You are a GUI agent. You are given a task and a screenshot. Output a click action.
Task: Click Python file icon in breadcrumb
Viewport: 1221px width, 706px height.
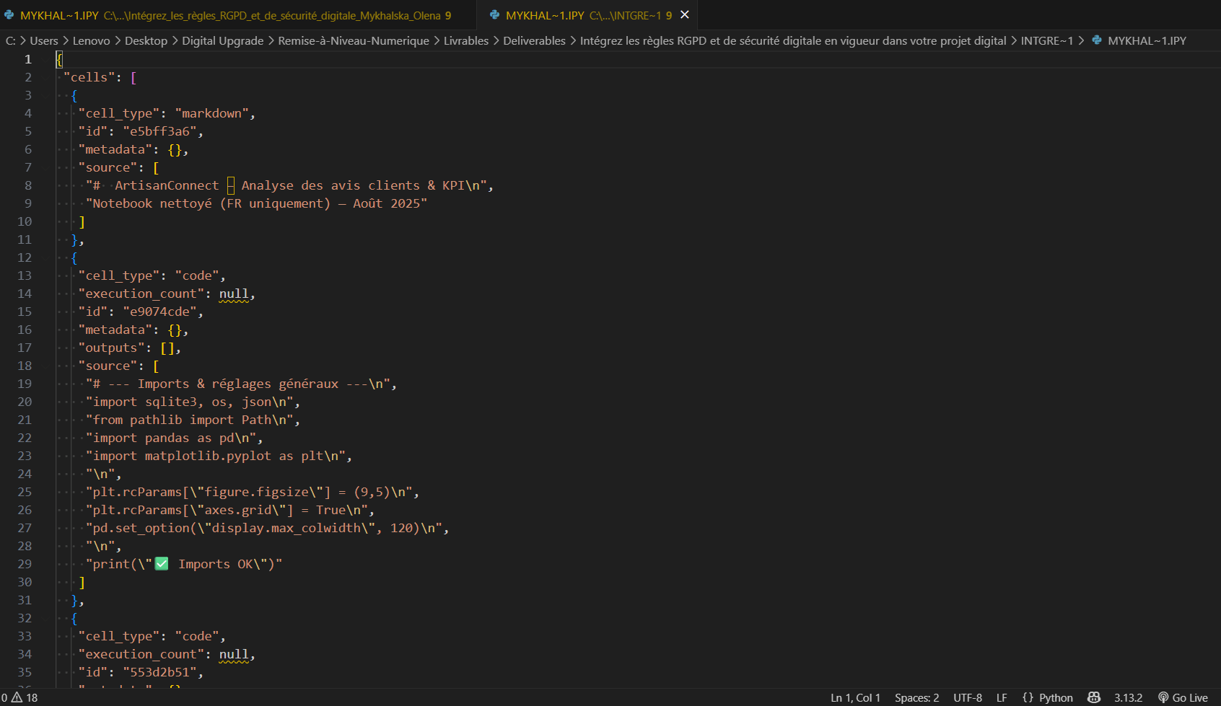pyautogui.click(x=1096, y=40)
